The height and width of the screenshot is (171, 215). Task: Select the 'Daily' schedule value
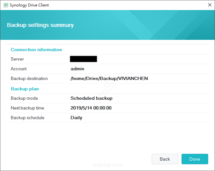pyautogui.click(x=76, y=118)
